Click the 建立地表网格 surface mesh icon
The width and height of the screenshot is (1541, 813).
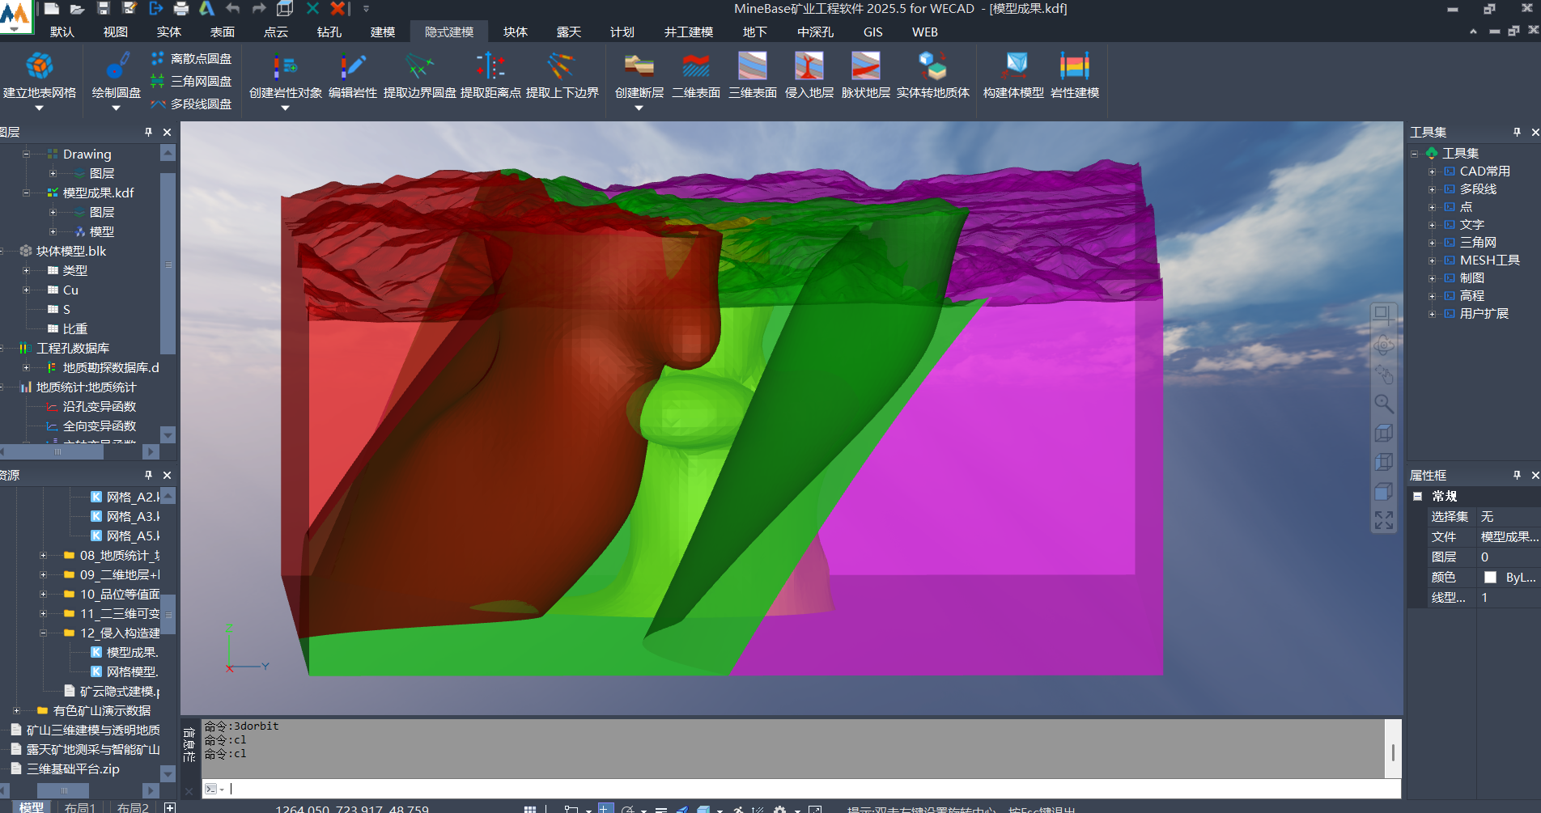click(x=39, y=67)
